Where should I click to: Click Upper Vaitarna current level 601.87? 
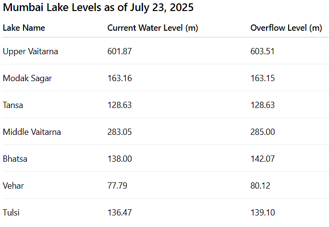pos(120,51)
